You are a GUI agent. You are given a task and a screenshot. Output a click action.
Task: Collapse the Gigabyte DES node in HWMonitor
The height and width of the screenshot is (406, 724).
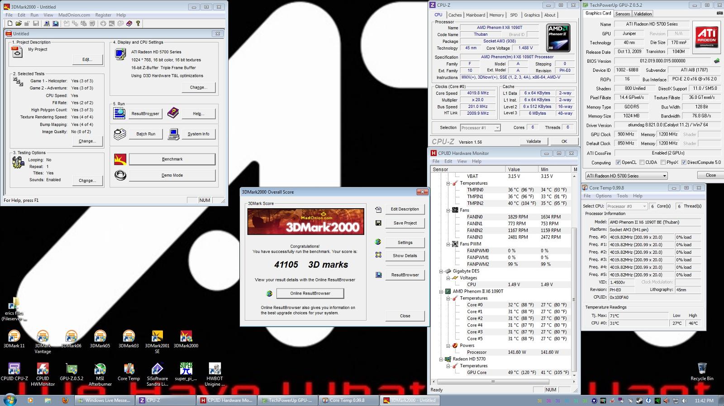coord(441,271)
